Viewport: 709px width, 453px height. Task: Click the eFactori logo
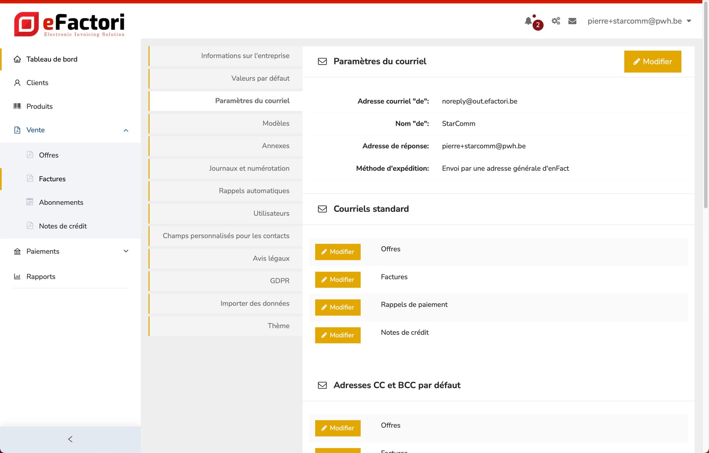pos(69,24)
